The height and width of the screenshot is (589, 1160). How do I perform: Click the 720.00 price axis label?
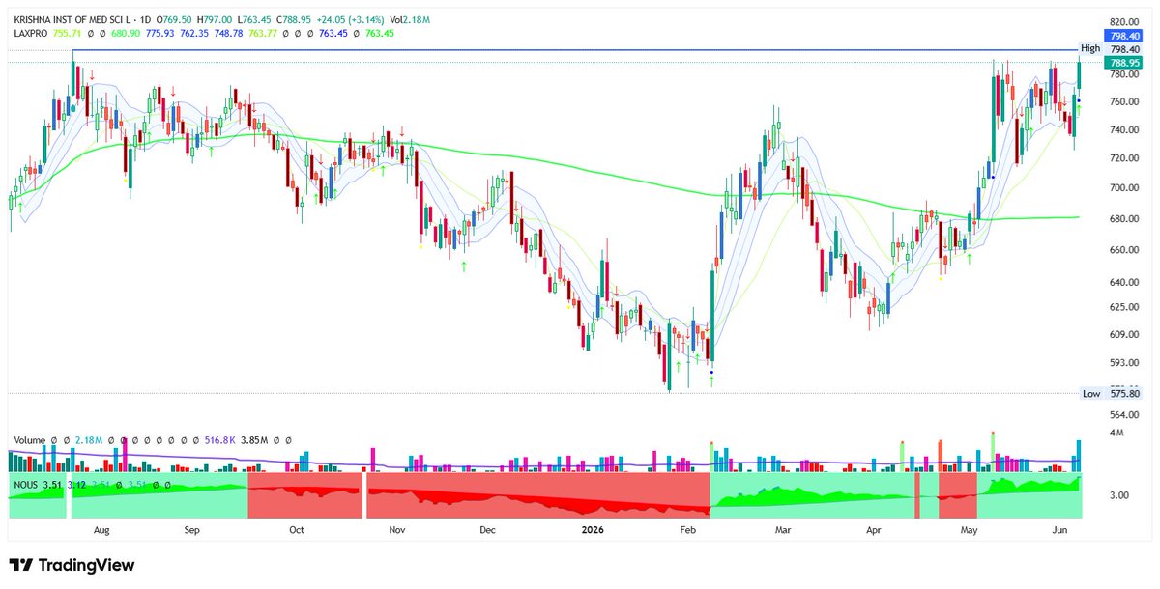[x=1126, y=158]
